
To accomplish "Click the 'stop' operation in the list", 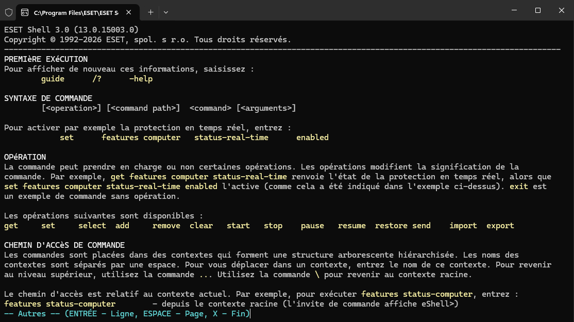I will (273, 226).
